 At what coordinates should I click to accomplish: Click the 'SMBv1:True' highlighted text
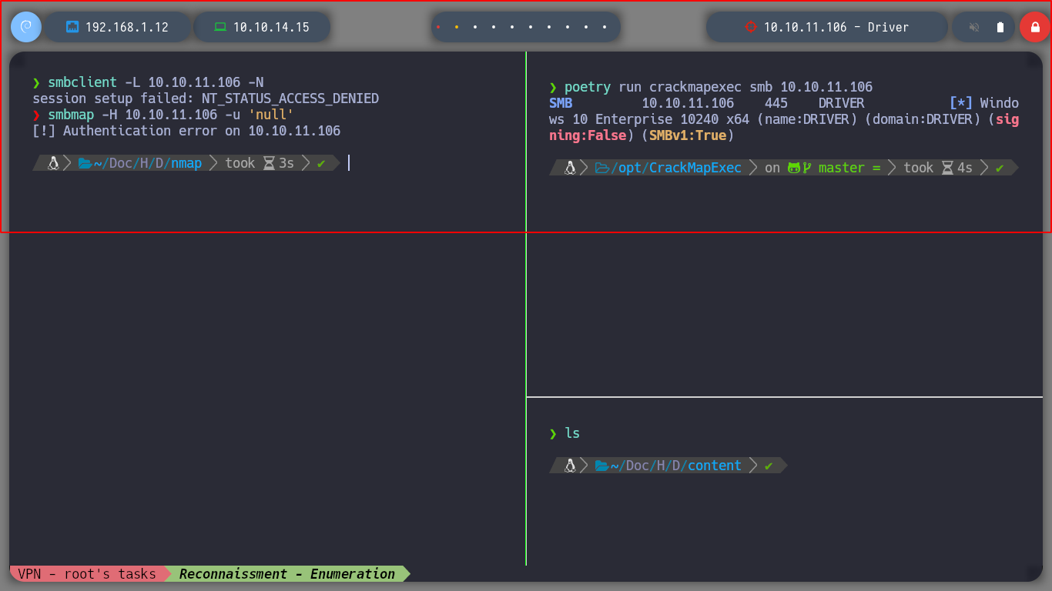[x=688, y=135]
